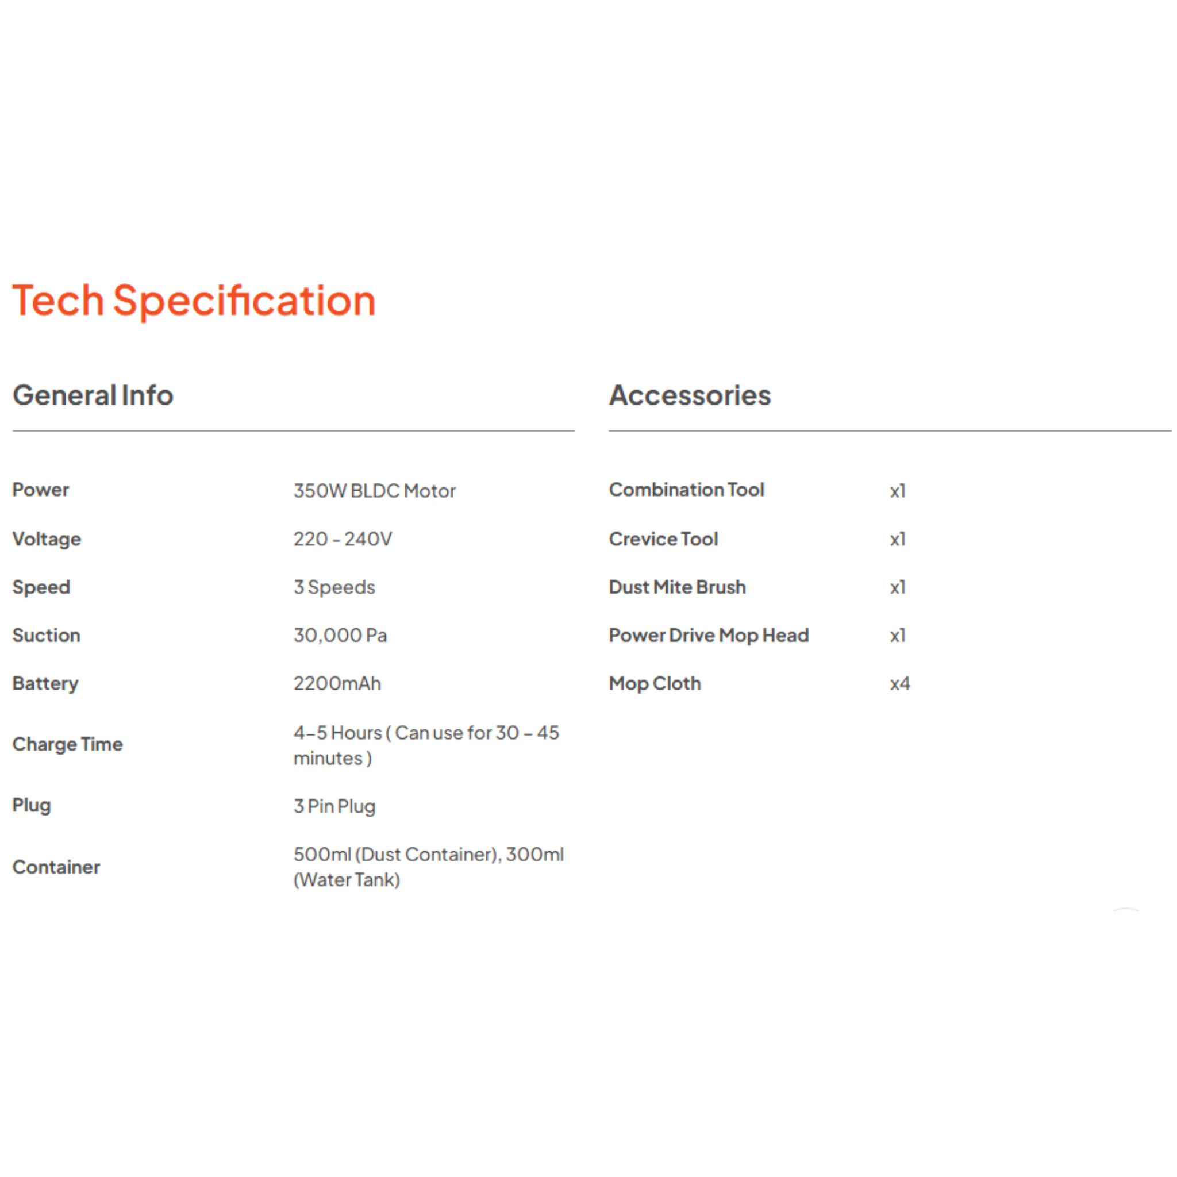
Task: Select the Dust Mite Brush entry
Action: tap(677, 587)
